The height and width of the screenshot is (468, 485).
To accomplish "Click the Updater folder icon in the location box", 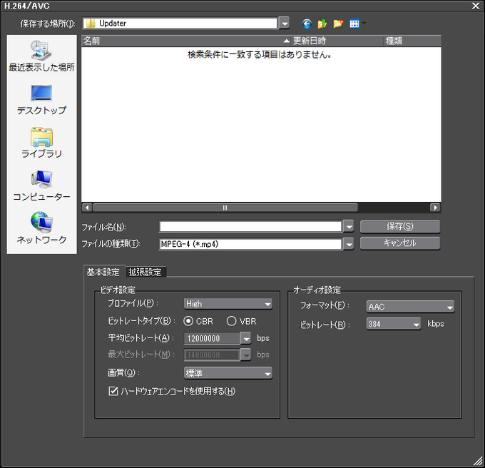I will tap(91, 24).
